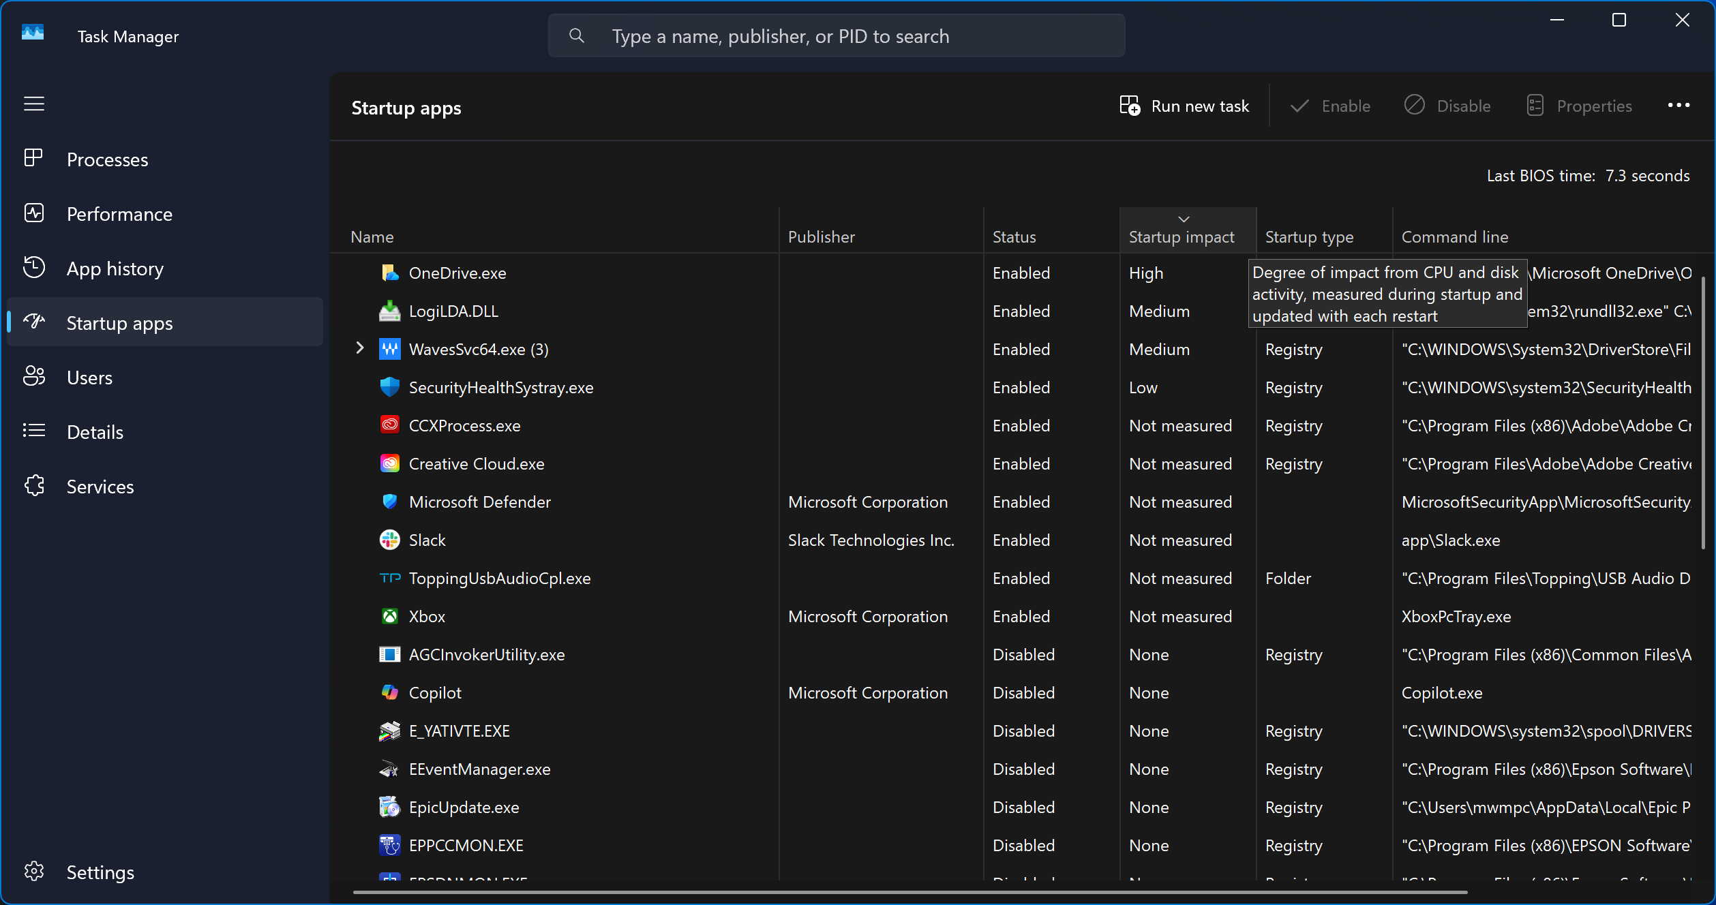Click the Startup impact sort arrow
The width and height of the screenshot is (1716, 905).
click(1183, 218)
